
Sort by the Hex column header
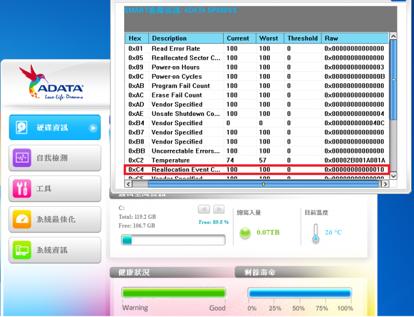[x=137, y=38]
